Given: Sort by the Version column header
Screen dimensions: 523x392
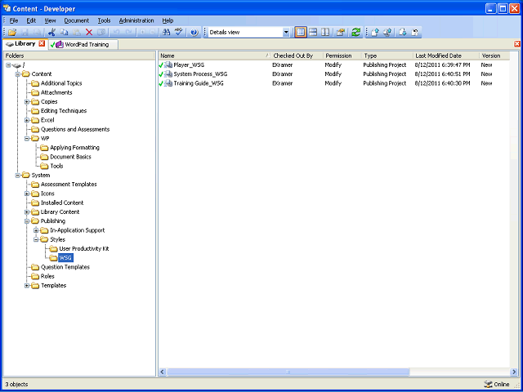Looking at the screenshot, I should (494, 56).
